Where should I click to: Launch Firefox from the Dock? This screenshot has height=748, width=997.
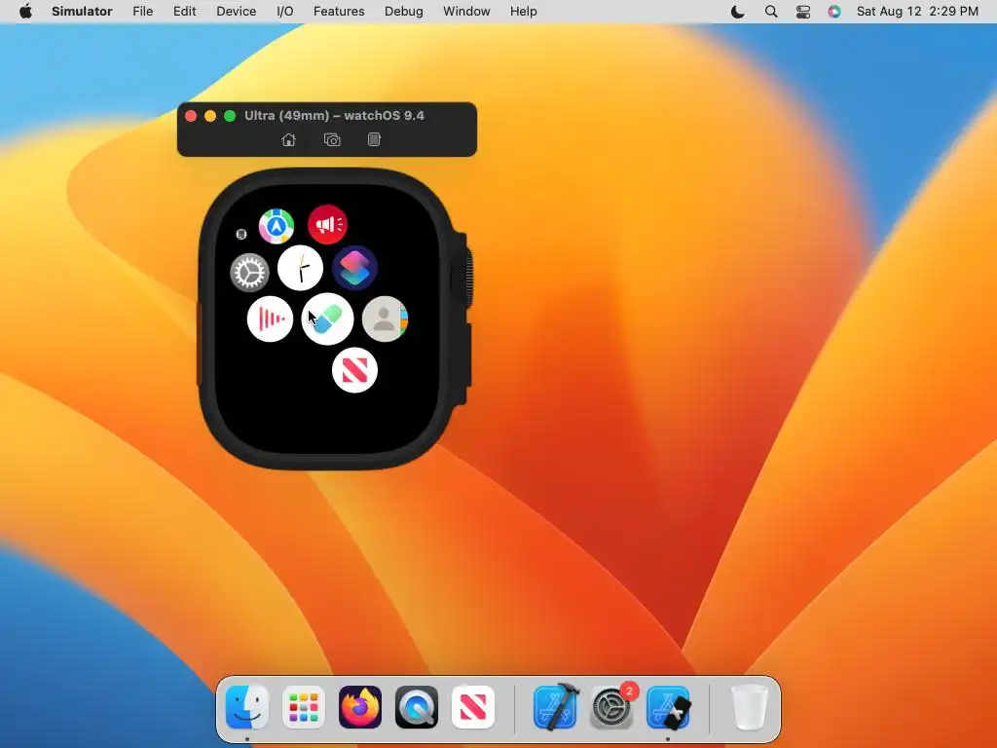pyautogui.click(x=360, y=707)
